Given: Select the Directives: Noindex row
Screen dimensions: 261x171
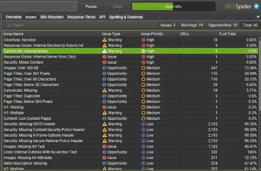Looking at the screenshot, I should coord(130,40).
